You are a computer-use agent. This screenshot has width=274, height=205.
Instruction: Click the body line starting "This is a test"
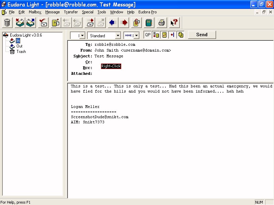[172, 86]
